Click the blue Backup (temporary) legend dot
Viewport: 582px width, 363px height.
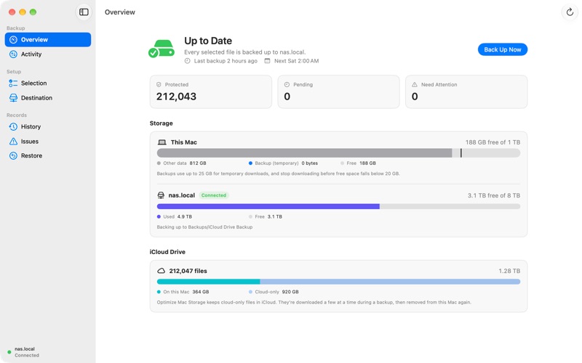pyautogui.click(x=250, y=163)
